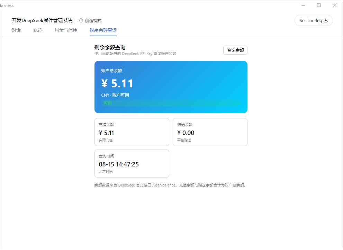This screenshot has height=250, width=343.
Task: Click the subtitle about DeepSeek API Key
Action: tap(135, 54)
